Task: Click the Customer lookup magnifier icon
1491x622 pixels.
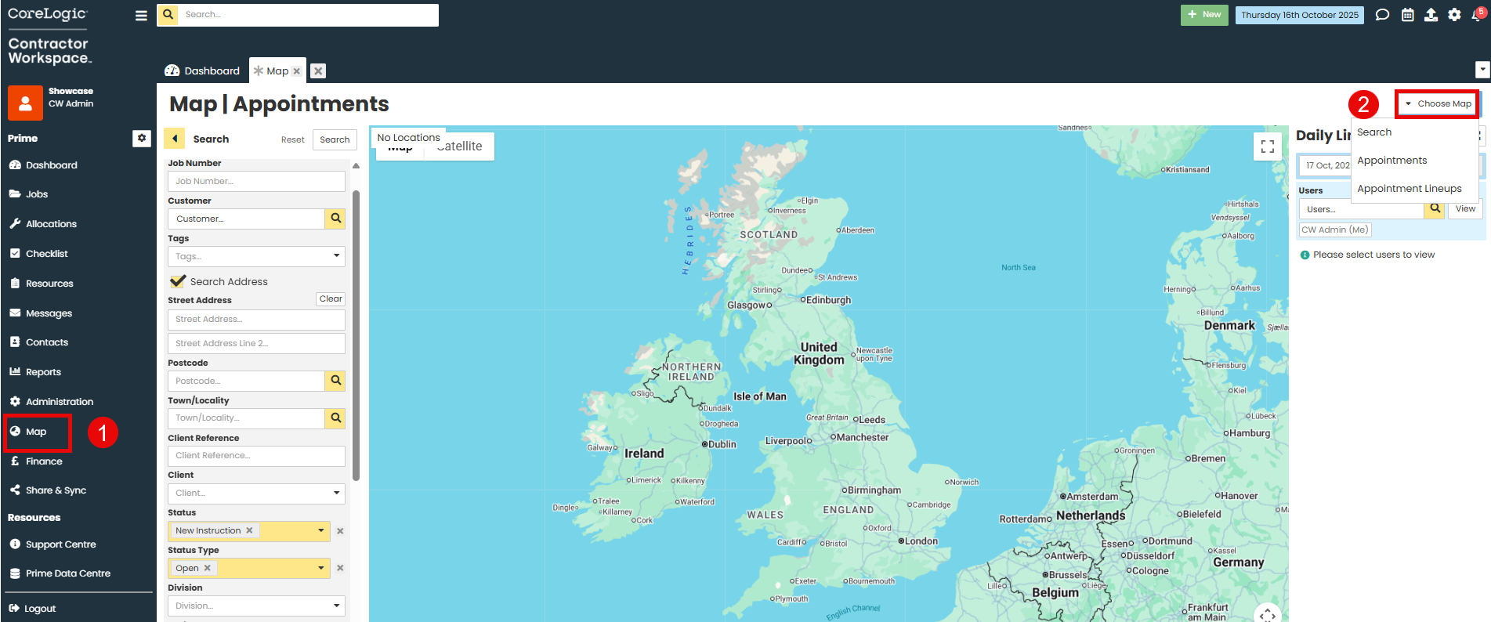Action: pyautogui.click(x=335, y=219)
